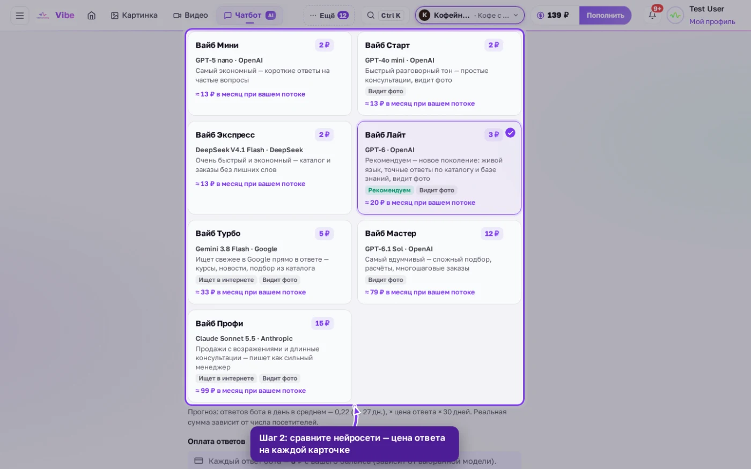Screen dimensions: 751x469
Task: Click the 15 ₽ price on Вайб Профи
Action: click(322, 324)
